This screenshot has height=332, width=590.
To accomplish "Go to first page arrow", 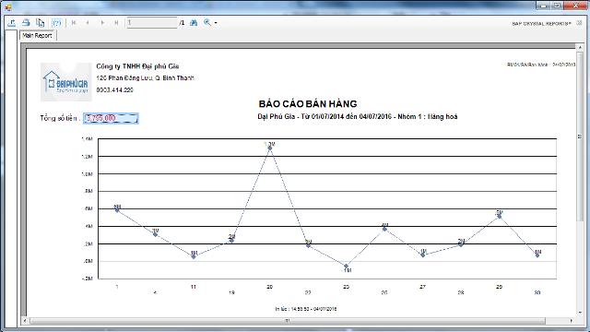I will (74, 23).
